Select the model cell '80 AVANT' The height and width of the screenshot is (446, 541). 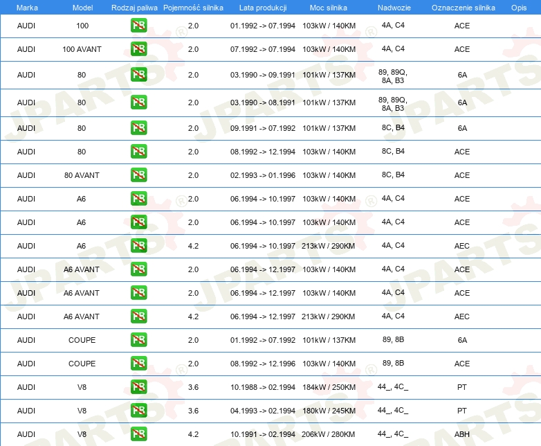[x=82, y=175]
